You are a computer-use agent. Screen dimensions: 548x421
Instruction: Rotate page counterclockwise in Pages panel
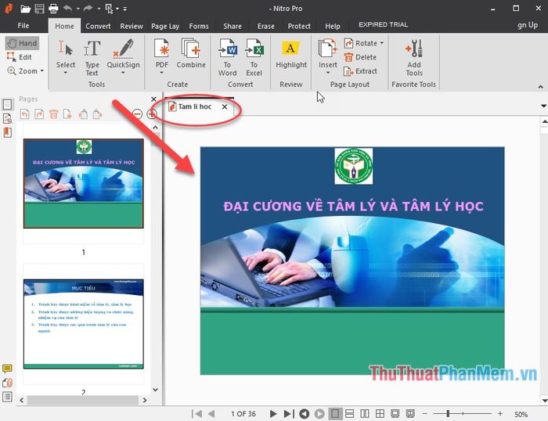[x=25, y=114]
